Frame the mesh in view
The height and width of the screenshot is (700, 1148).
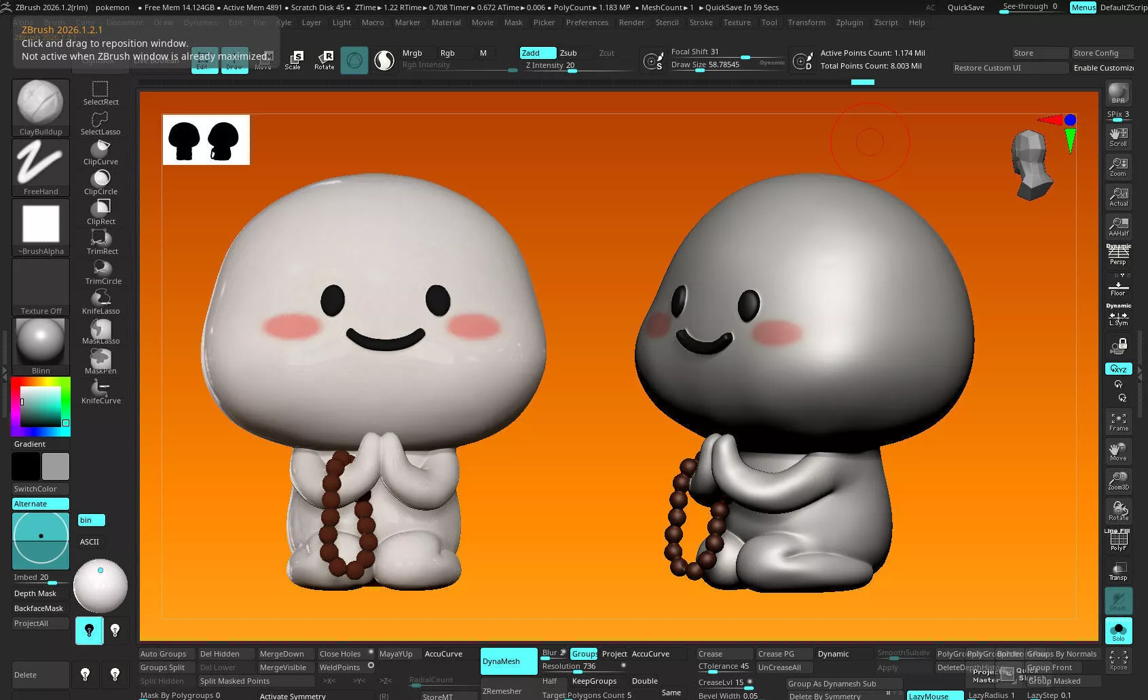click(x=1118, y=422)
